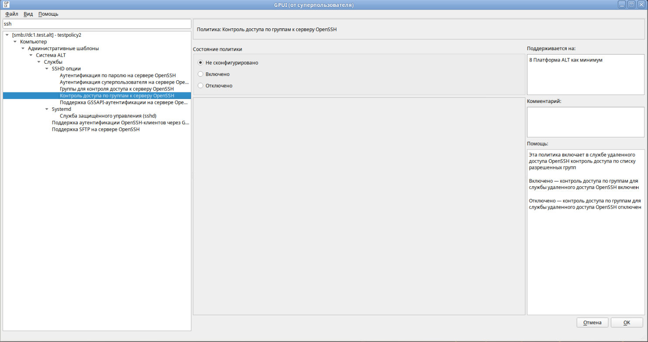This screenshot has height=342, width=648.
Task: Close the GPUI window
Action: (x=641, y=4)
